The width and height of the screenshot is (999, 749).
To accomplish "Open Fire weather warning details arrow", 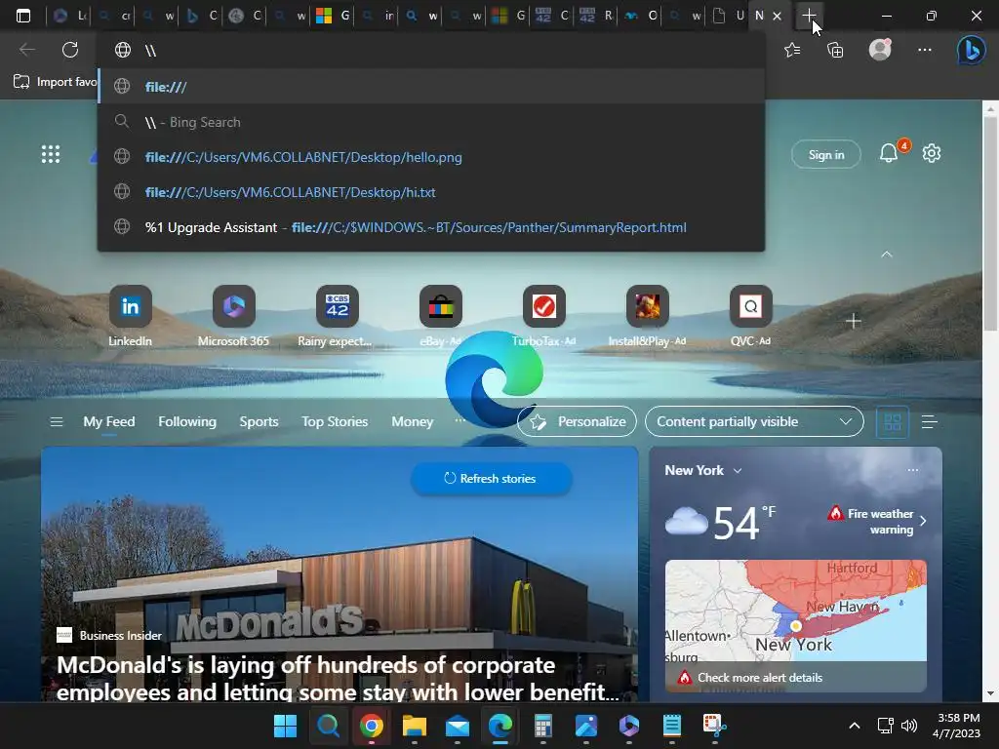I will pyautogui.click(x=923, y=521).
